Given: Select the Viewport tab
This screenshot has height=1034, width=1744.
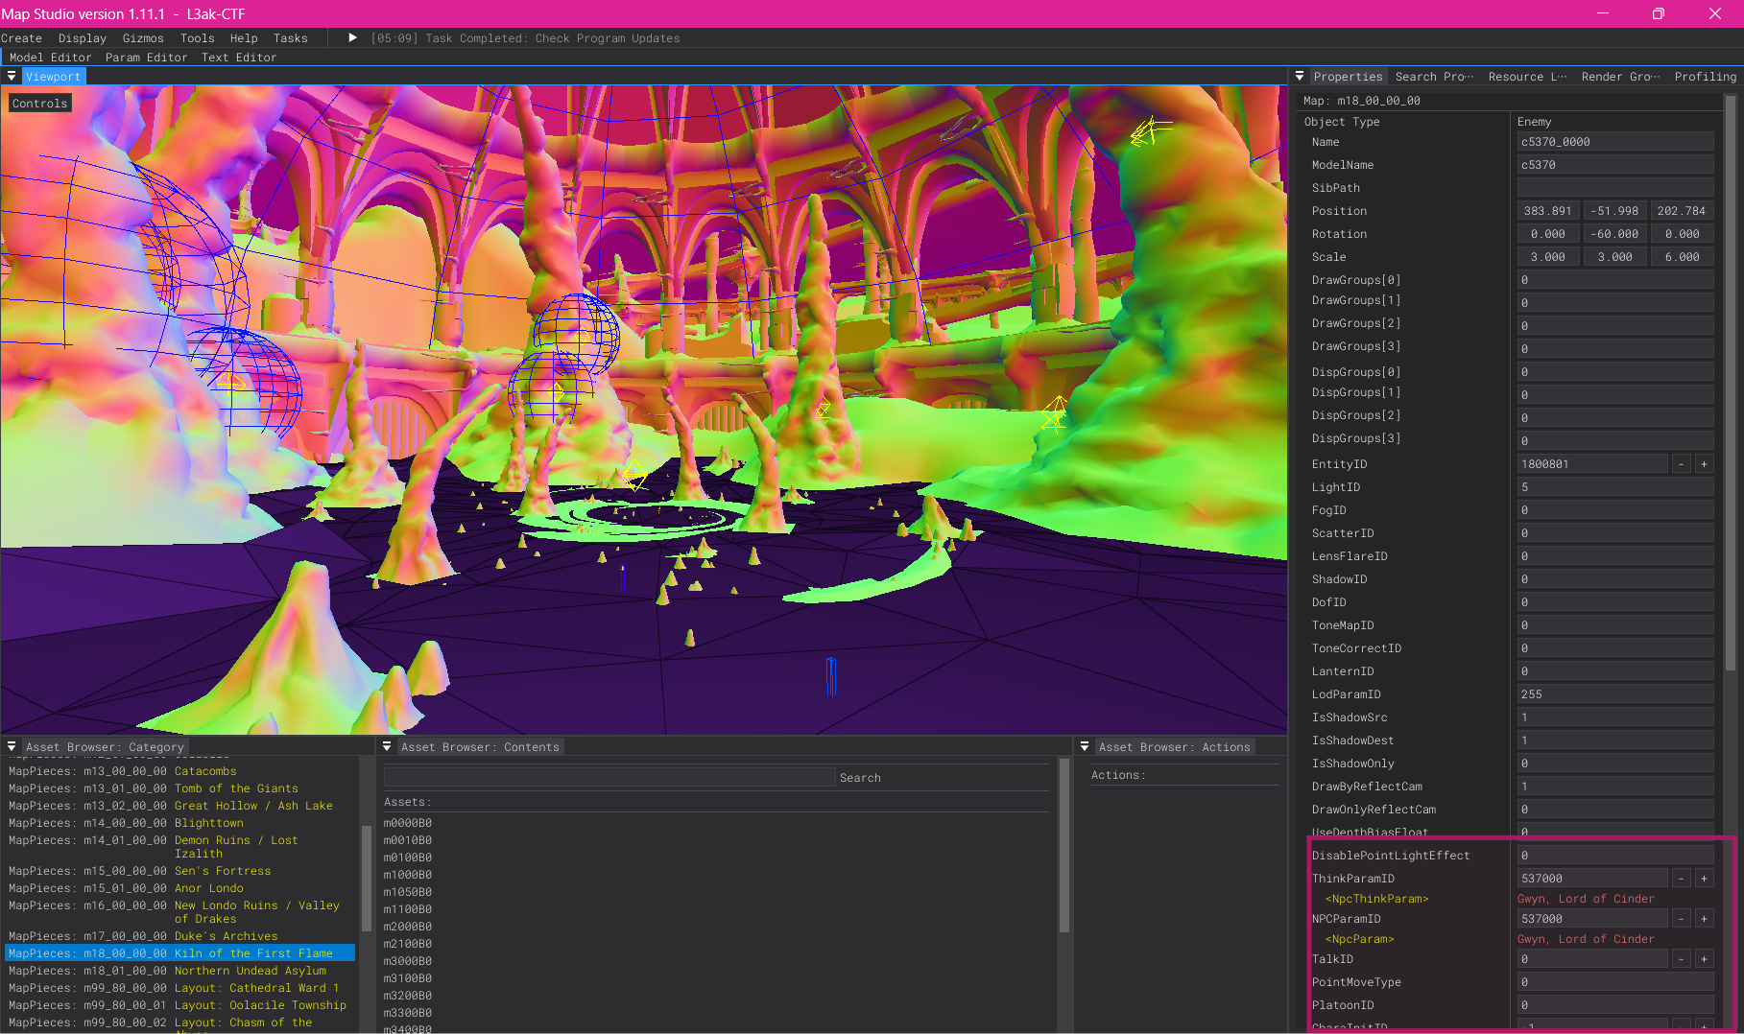Looking at the screenshot, I should click(x=53, y=77).
